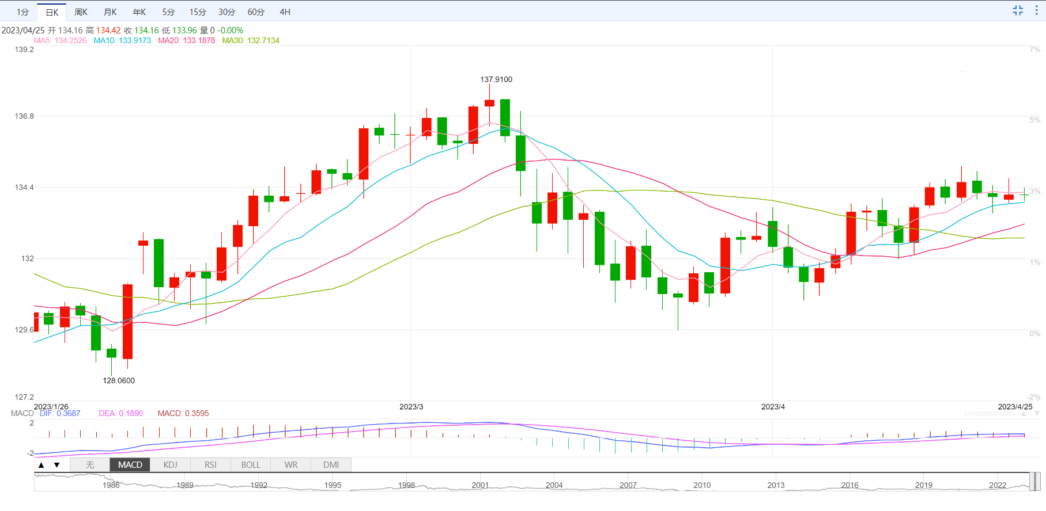Open the three-dot more options menu
The height and width of the screenshot is (511, 1046).
[1036, 10]
